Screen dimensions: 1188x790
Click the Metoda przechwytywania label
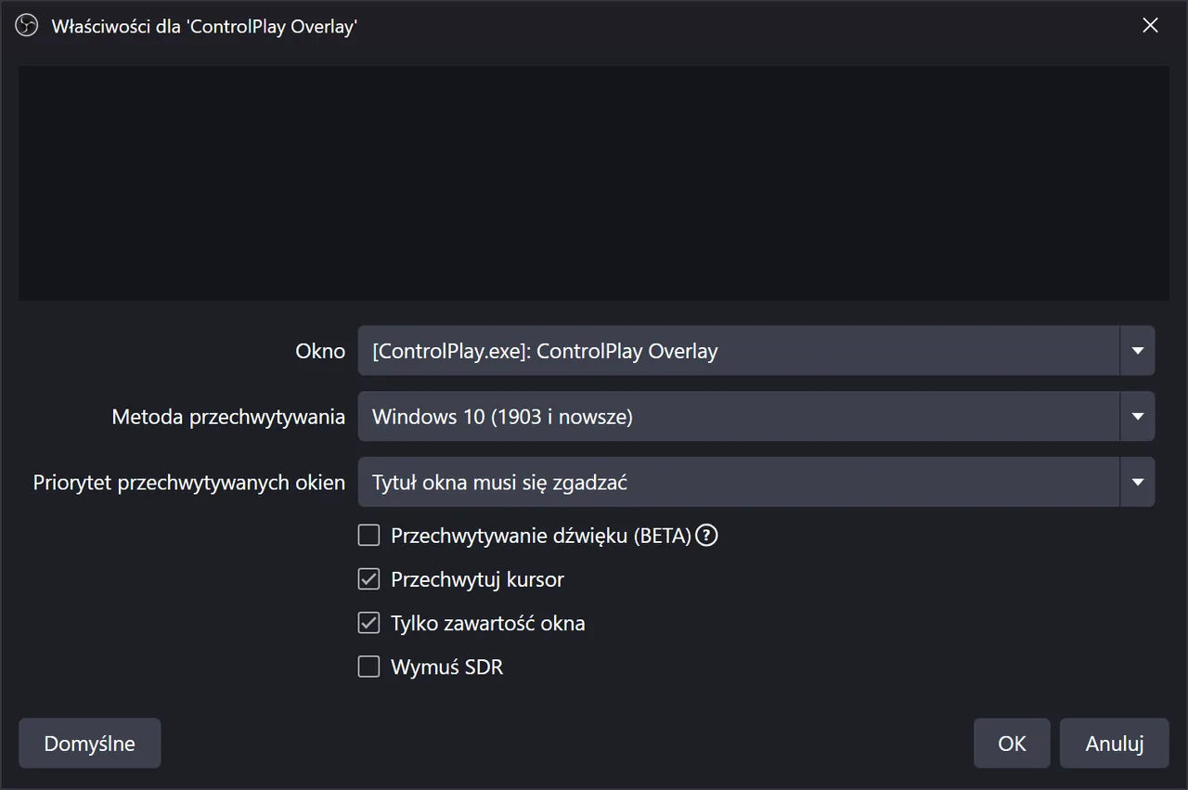pos(228,418)
